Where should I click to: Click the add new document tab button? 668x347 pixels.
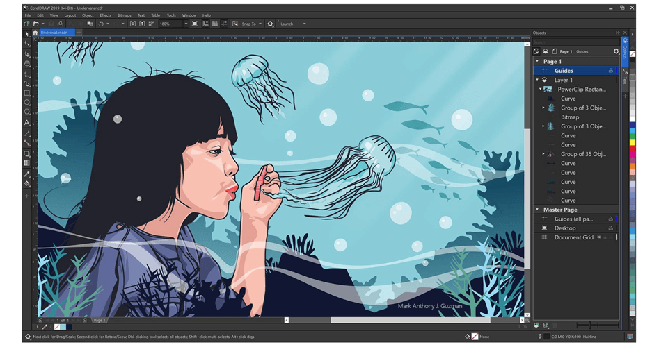79,33
